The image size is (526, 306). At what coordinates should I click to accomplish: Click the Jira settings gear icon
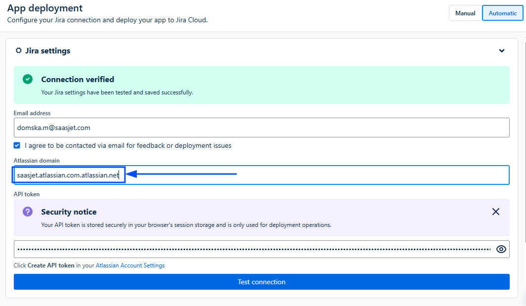pyautogui.click(x=18, y=50)
